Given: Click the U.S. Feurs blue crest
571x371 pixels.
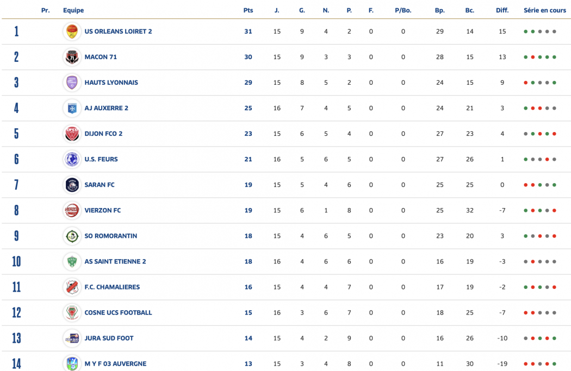Looking at the screenshot, I should click(x=72, y=159).
